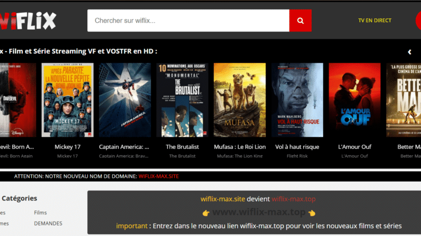Click the Mufasa: The Lion King subtitle
The height and width of the screenshot is (236, 421).
pyautogui.click(x=240, y=156)
